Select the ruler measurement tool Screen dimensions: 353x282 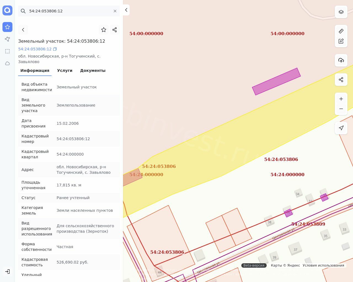click(341, 31)
